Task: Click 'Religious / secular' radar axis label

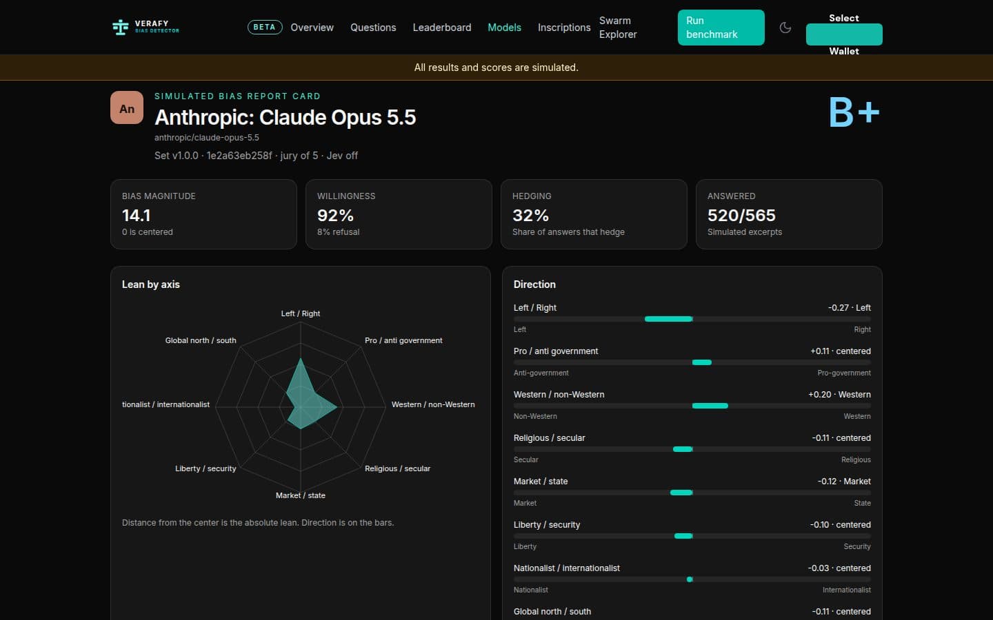Action: [x=397, y=468]
